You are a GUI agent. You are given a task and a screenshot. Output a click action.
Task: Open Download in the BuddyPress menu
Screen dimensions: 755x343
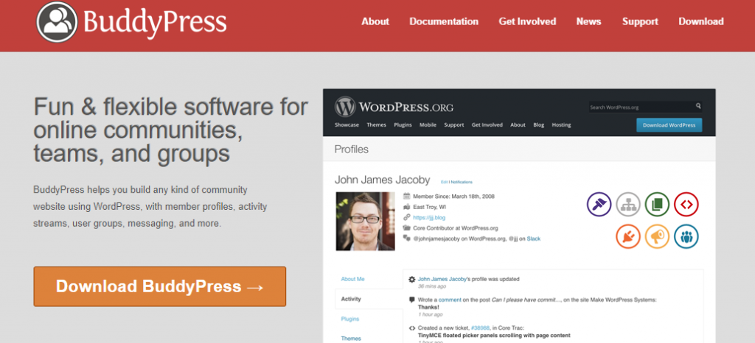pos(701,21)
